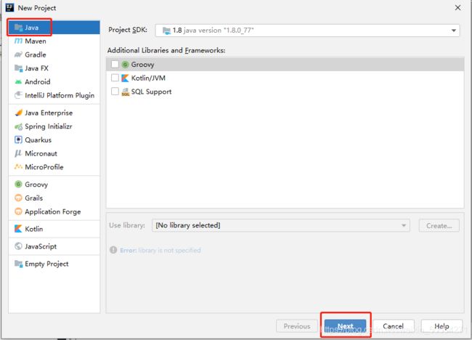Close the New Project dialog window
Viewport: 472px width, 340px height.
pos(457,7)
